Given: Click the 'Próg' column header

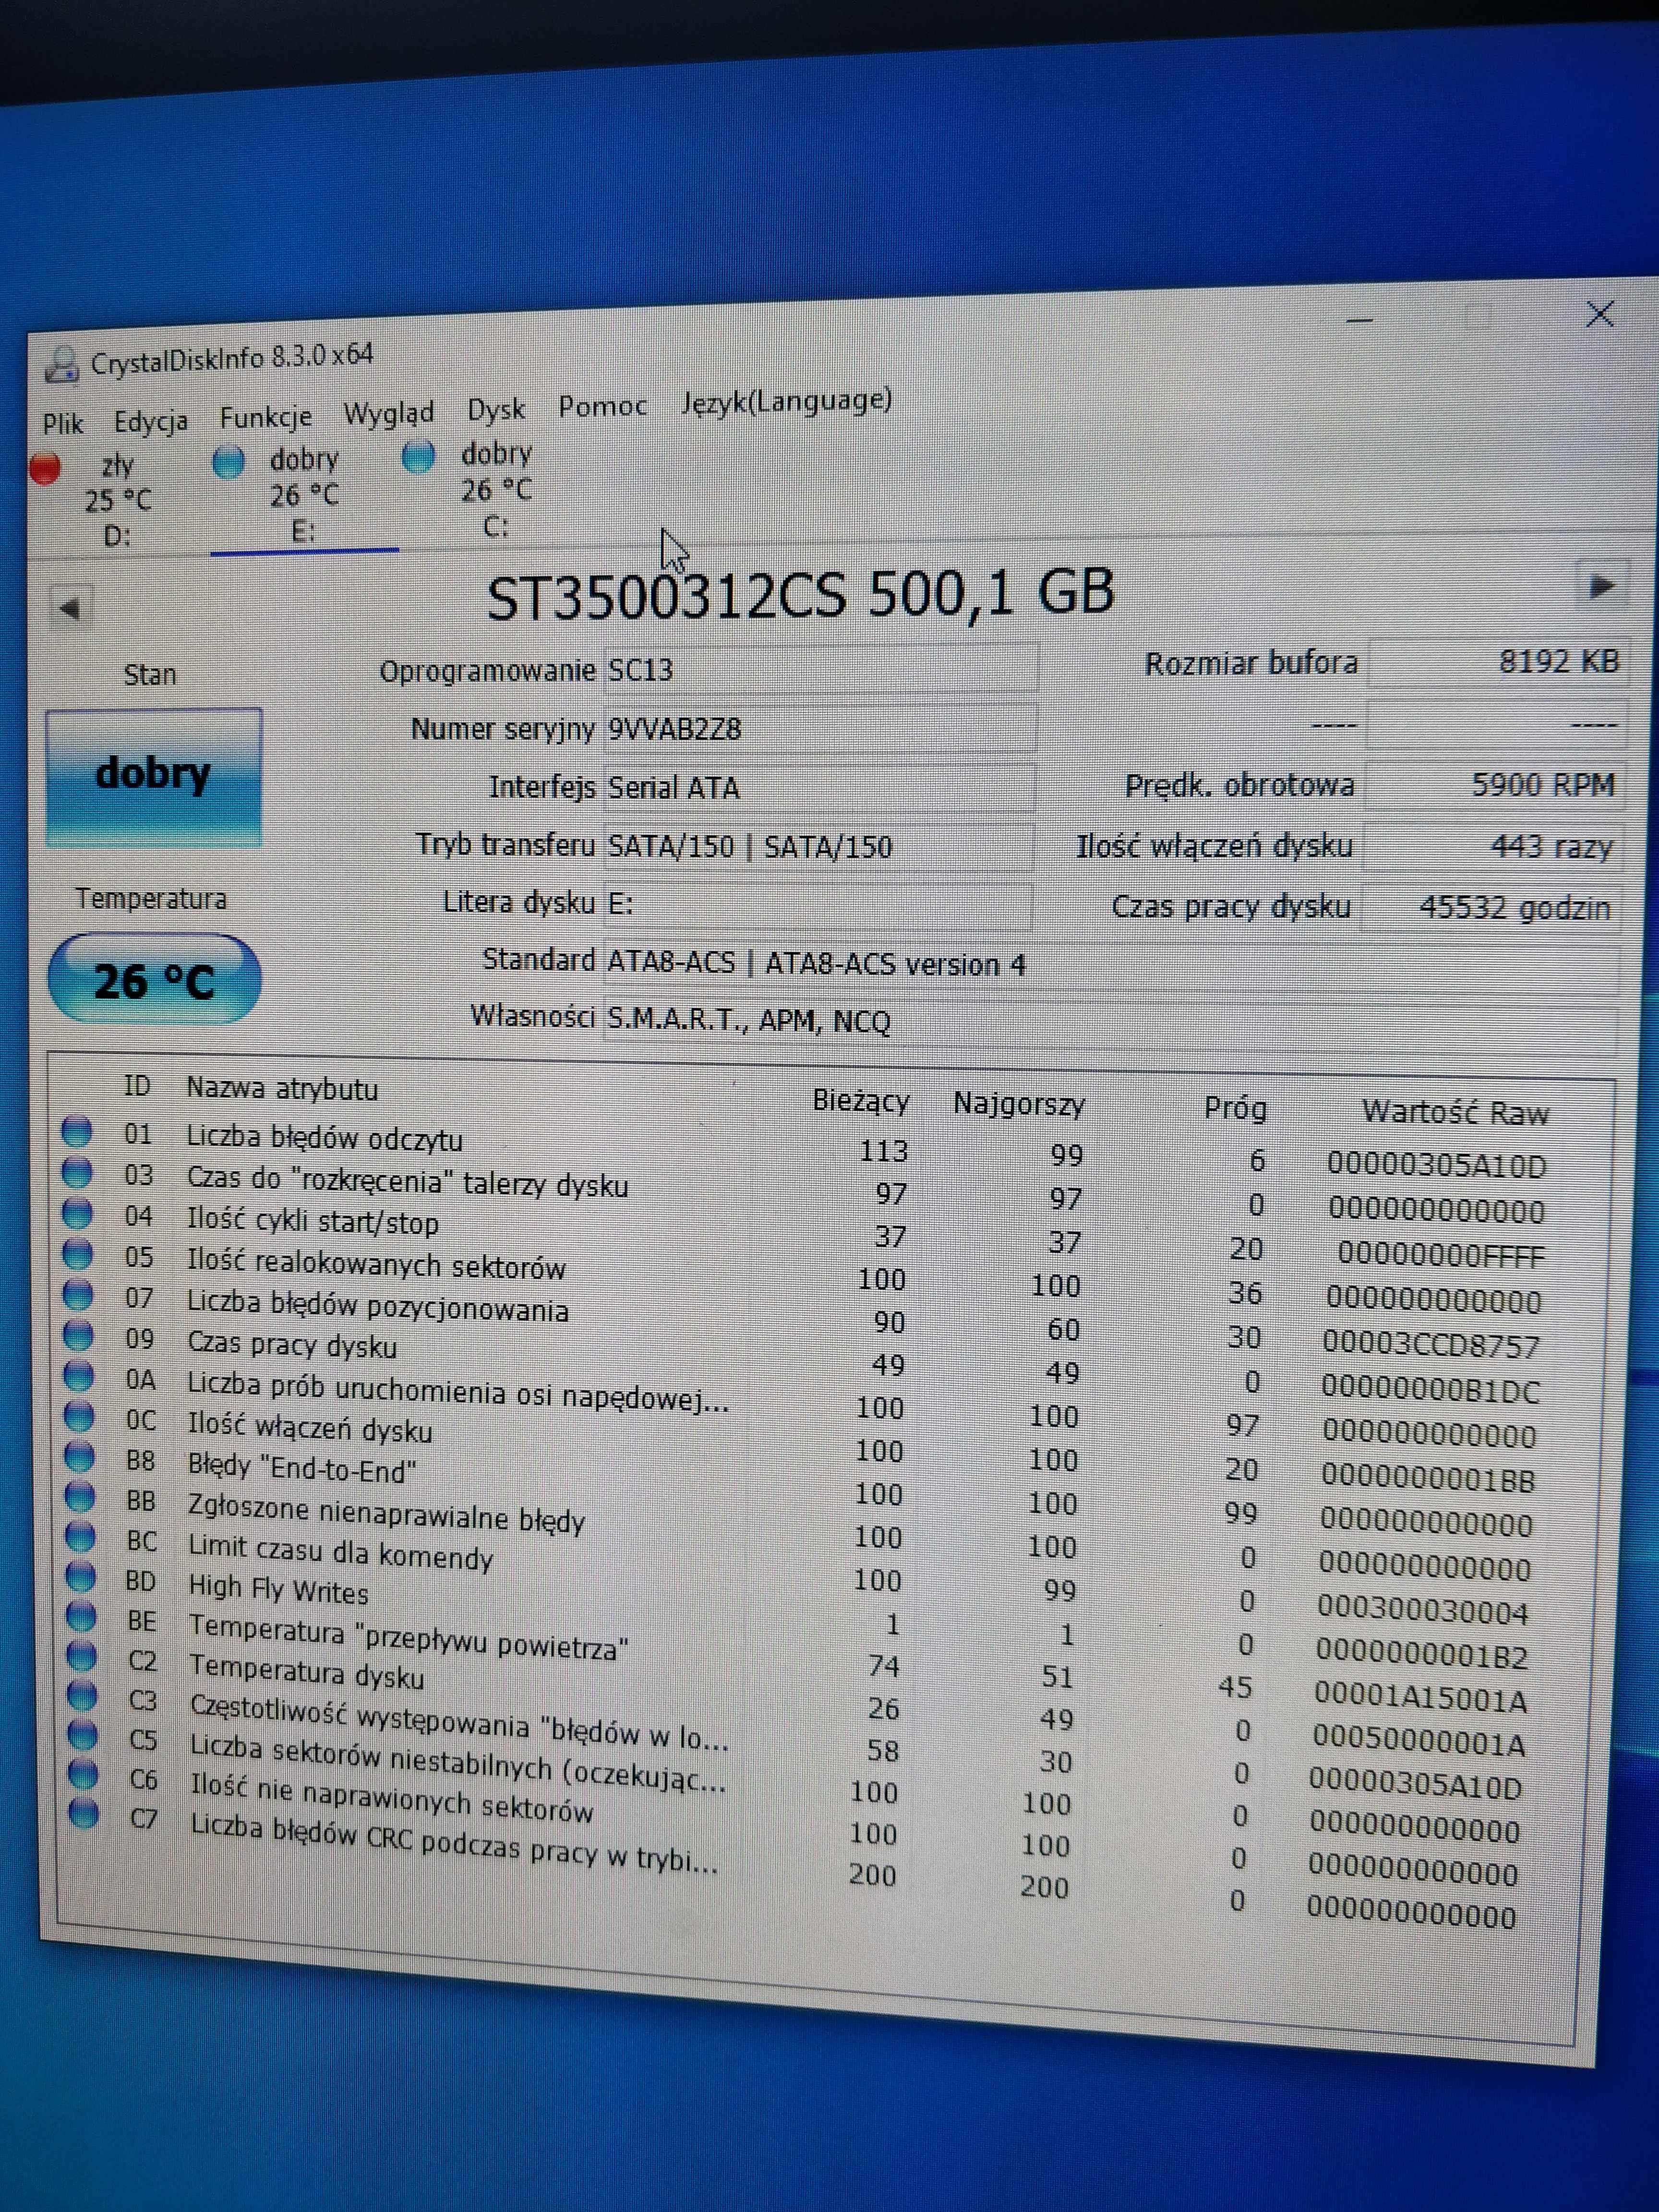Looking at the screenshot, I should (1235, 1108).
